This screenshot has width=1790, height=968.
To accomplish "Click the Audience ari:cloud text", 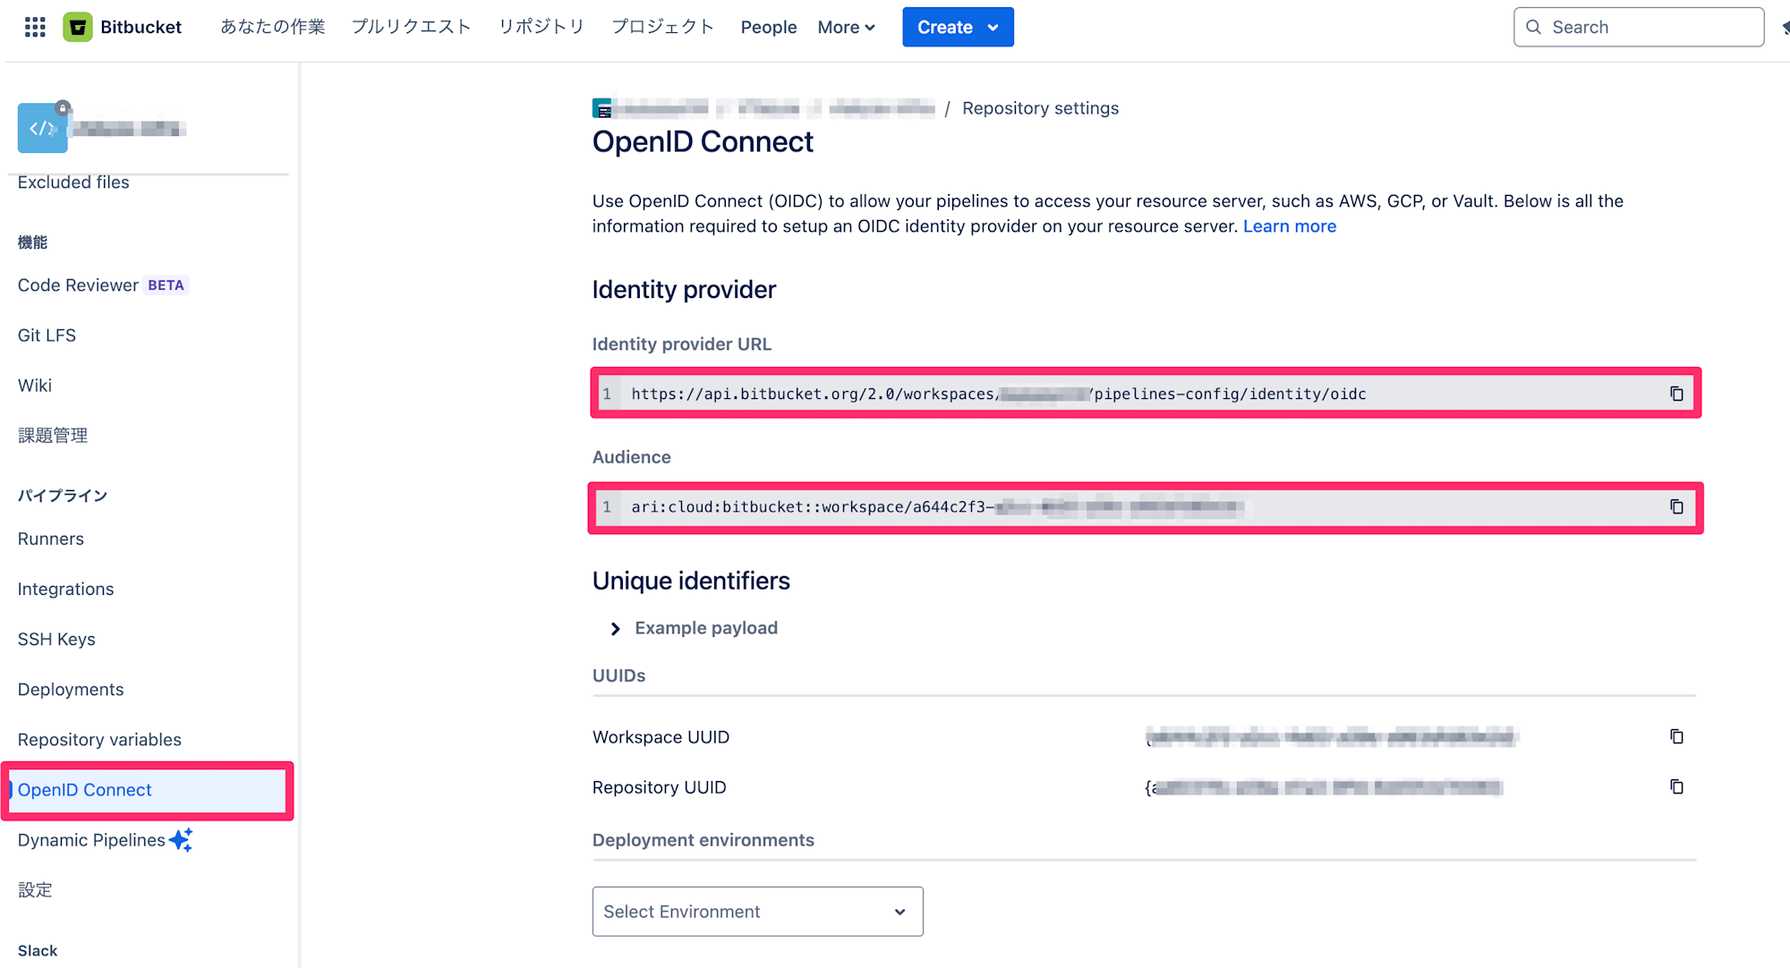I will [938, 507].
